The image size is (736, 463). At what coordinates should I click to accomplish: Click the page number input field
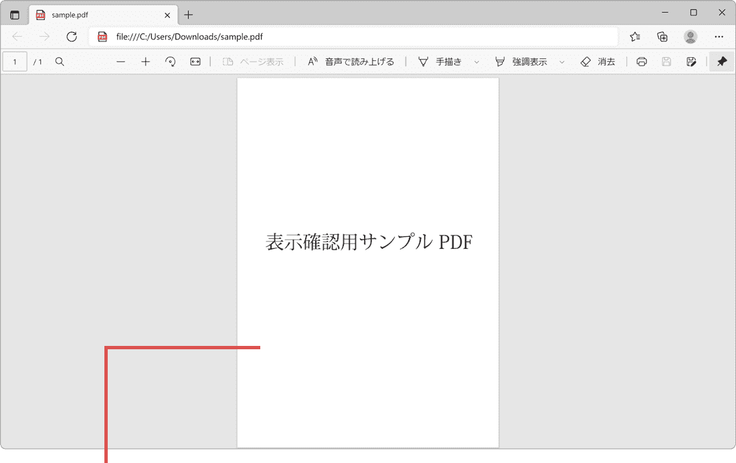click(15, 62)
